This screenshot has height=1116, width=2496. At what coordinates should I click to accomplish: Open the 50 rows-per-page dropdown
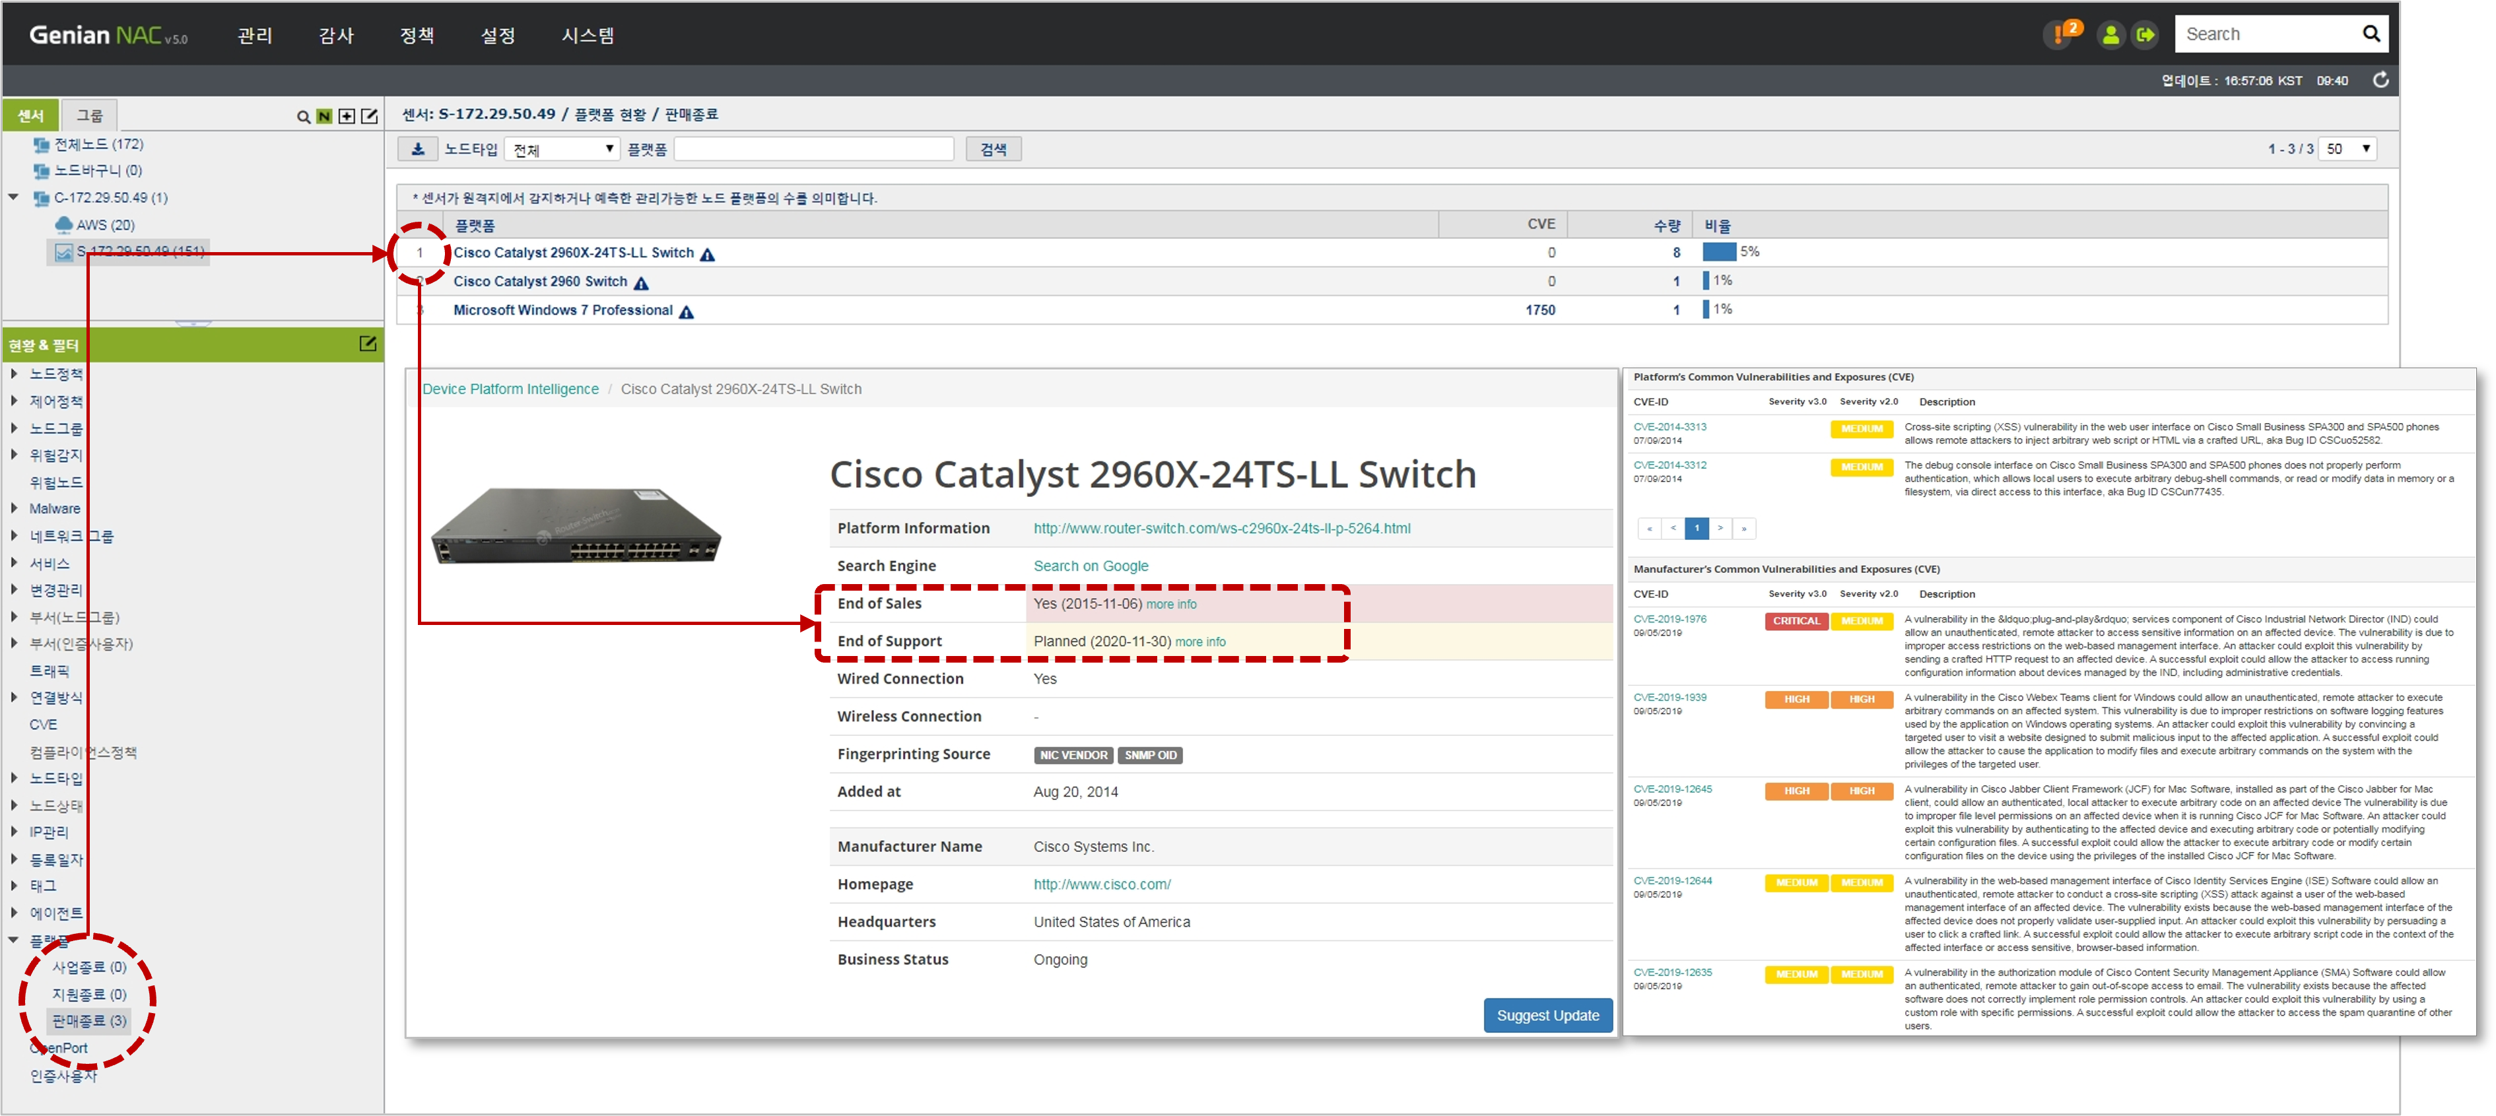[2349, 149]
